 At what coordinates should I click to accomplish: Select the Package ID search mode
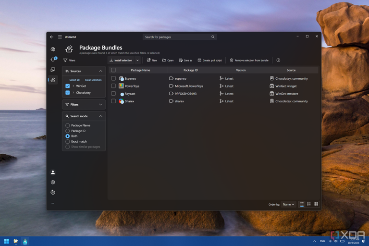pos(68,131)
